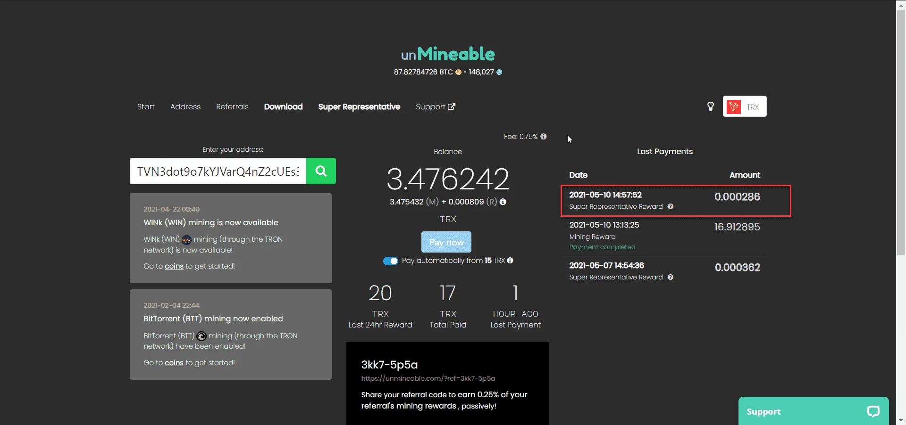Click the Date column header
Screen dimensions: 906x425
[x=578, y=175]
